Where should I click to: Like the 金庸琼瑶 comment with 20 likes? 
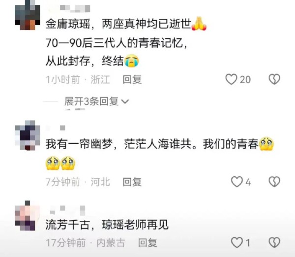point(231,79)
